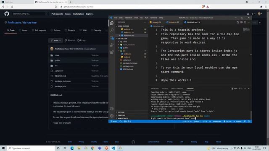
Task: Open Visual Studio Code from the taskbar
Action: [113, 148]
